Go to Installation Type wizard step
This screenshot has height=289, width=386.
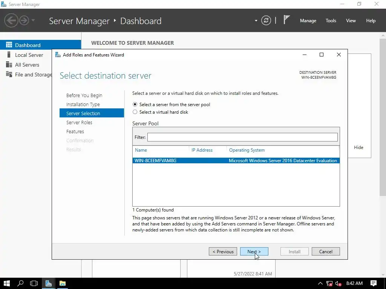(x=83, y=105)
